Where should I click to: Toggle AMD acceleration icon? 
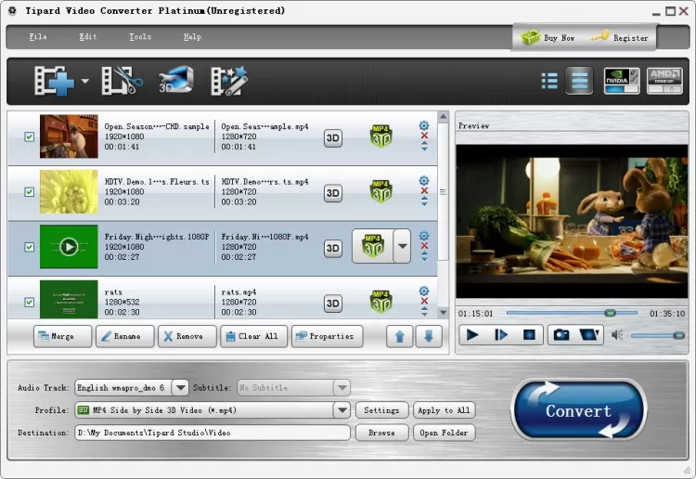[664, 81]
